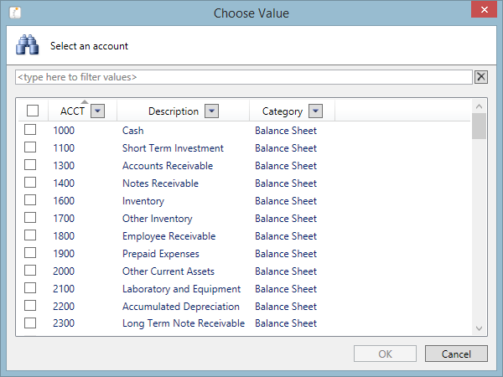Tick the checkbox for account 1600 Inventory
The height and width of the screenshot is (377, 503).
click(x=30, y=200)
